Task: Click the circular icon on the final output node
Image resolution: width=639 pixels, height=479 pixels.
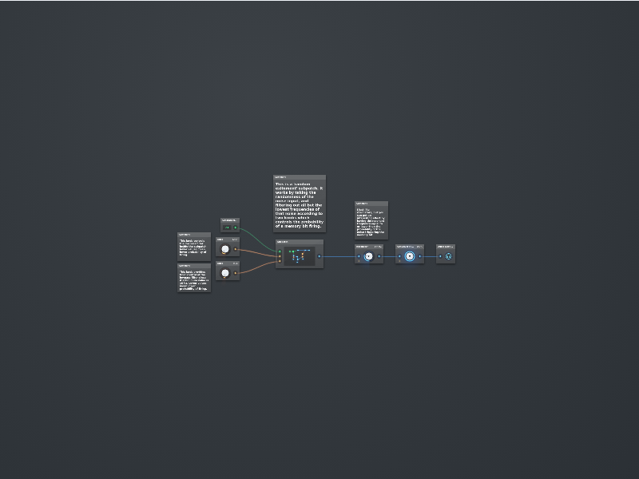Action: coord(448,256)
